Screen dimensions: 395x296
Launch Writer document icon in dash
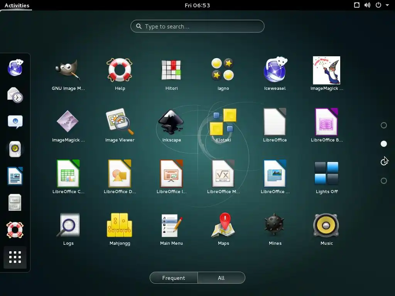(x=15, y=176)
